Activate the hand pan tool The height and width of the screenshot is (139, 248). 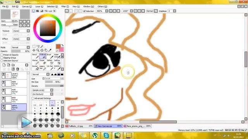[x=46, y=50]
